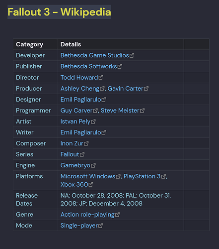Click external link icon next to Gavin Carter
The width and height of the screenshot is (219, 249).
(146, 89)
